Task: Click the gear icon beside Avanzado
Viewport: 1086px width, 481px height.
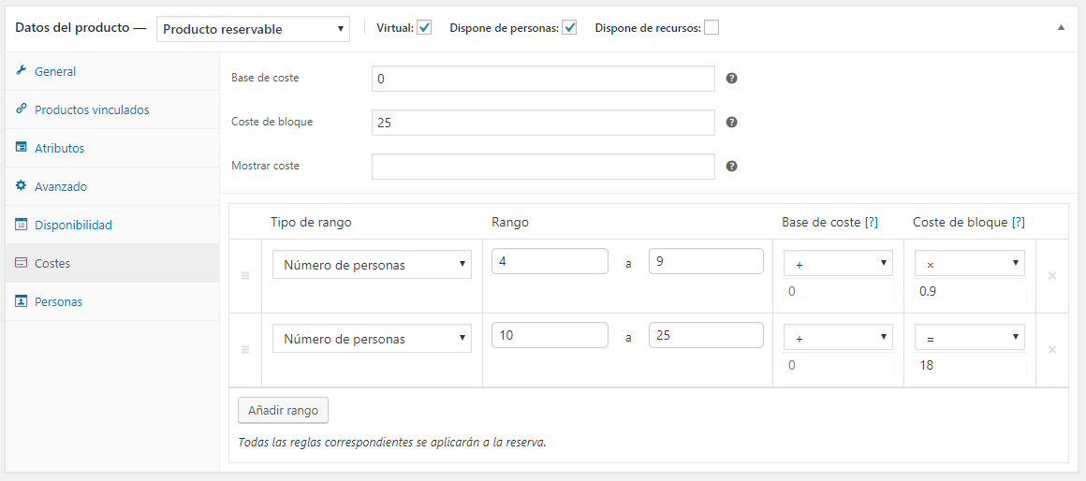Action: click(x=21, y=186)
